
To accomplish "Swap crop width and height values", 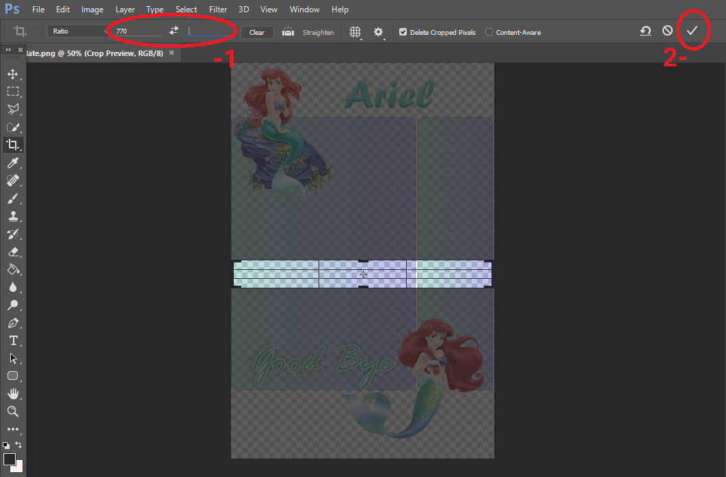I will pyautogui.click(x=174, y=31).
